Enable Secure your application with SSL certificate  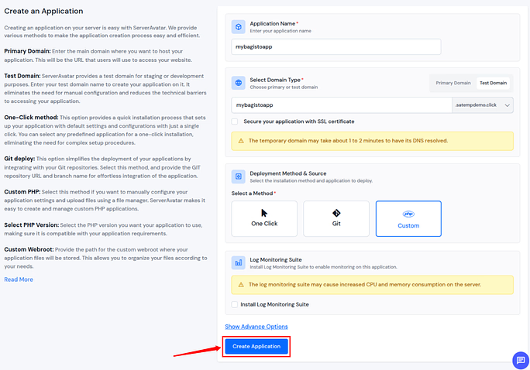click(235, 122)
